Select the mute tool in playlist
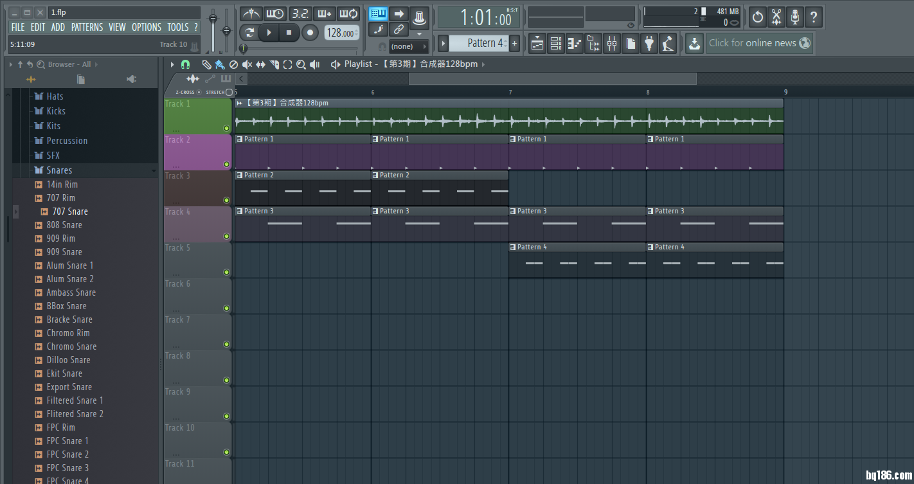Viewport: 914px width, 484px height. [247, 64]
